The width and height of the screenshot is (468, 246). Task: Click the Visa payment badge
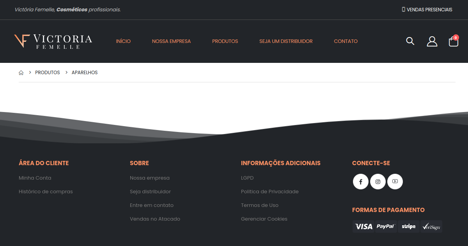363,226
